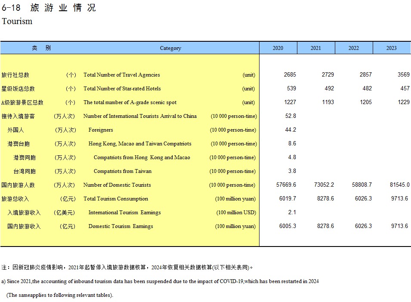Click star-rated hotels 2022 value 482
Viewport: 411px width, 302px height.
[x=367, y=88]
